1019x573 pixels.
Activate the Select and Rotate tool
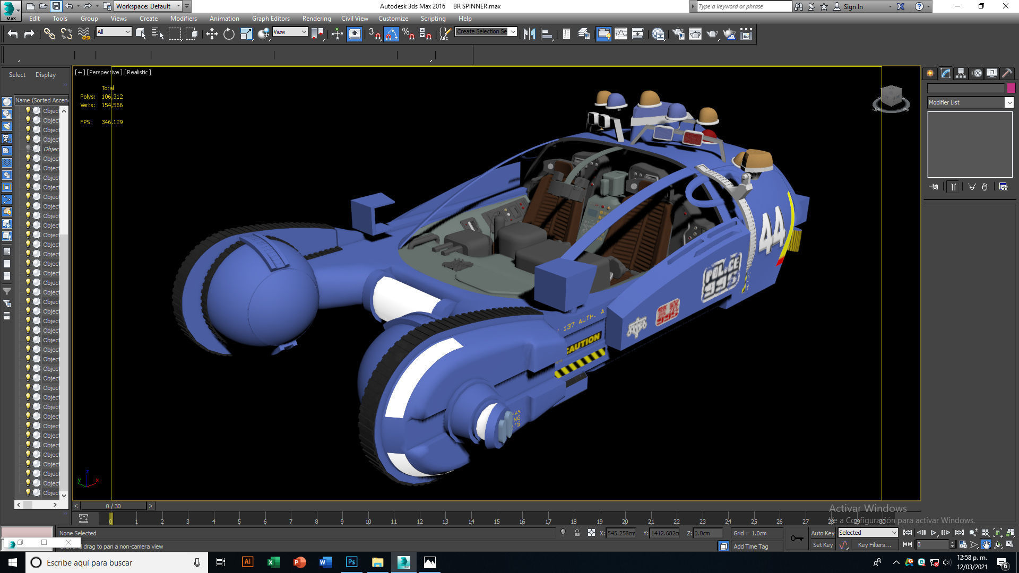(x=229, y=34)
